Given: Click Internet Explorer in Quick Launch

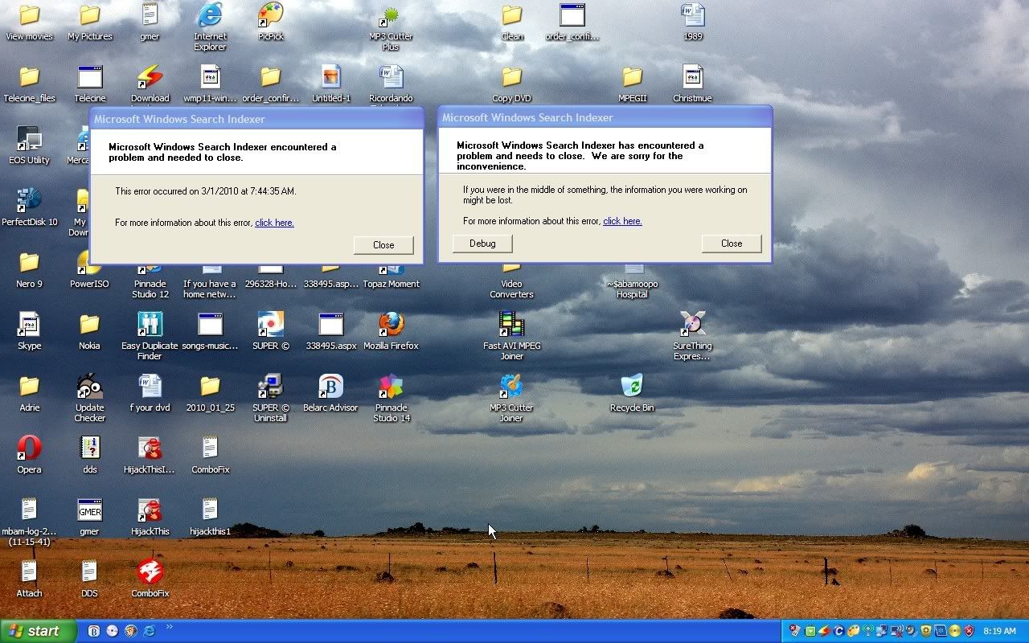Looking at the screenshot, I should tap(149, 631).
